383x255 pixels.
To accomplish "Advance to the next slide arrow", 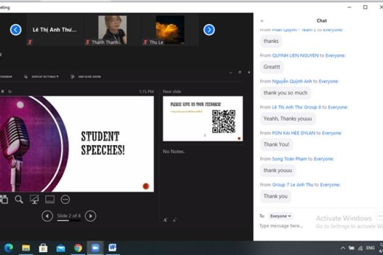I will click(90, 216).
